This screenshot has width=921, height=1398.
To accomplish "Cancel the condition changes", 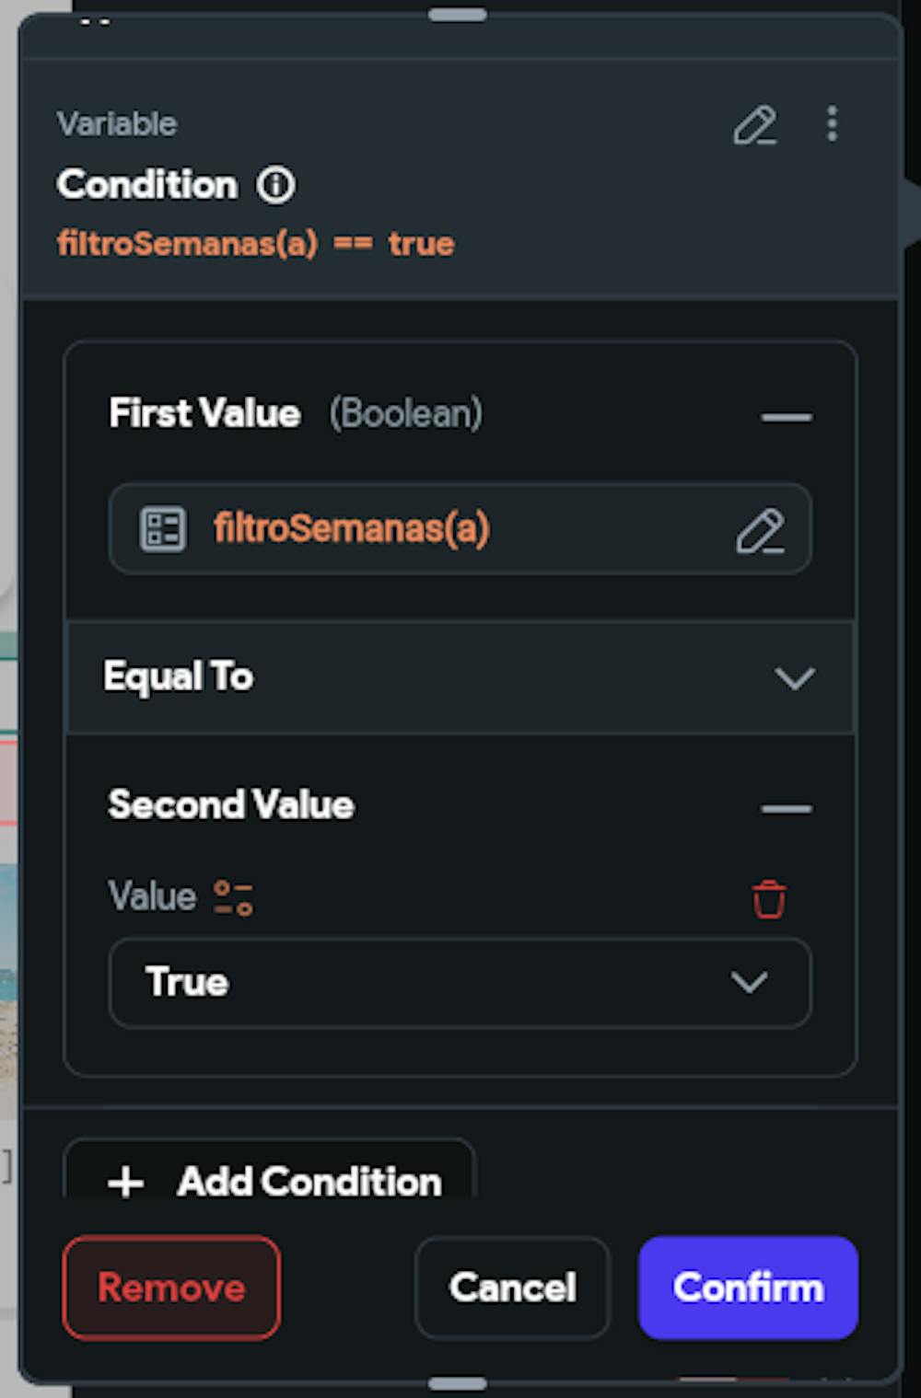I will coord(512,1288).
